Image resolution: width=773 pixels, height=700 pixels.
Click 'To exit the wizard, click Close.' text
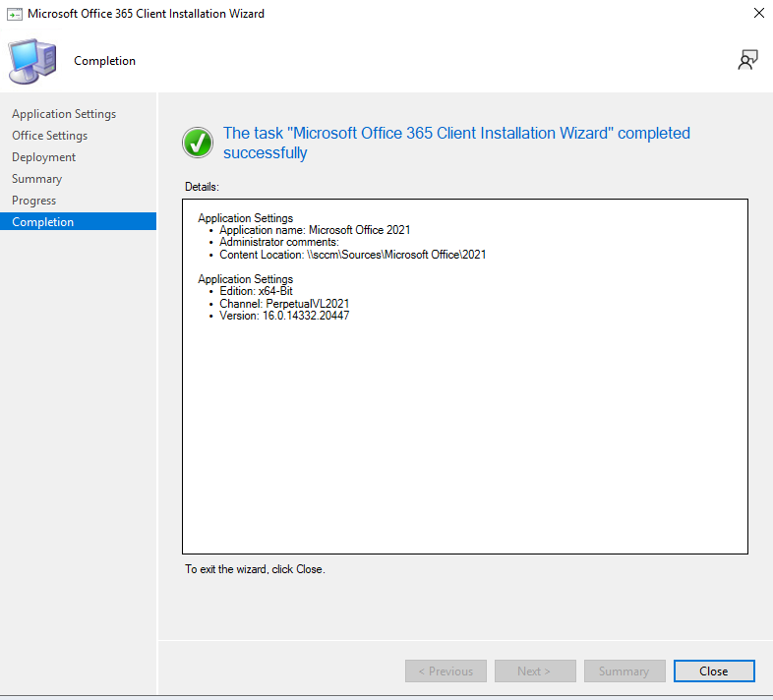coord(255,569)
